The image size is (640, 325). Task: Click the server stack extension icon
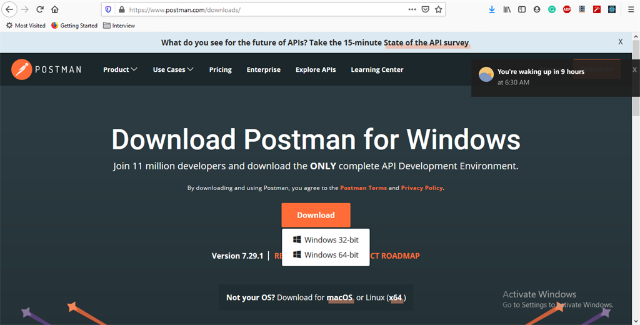(x=582, y=9)
